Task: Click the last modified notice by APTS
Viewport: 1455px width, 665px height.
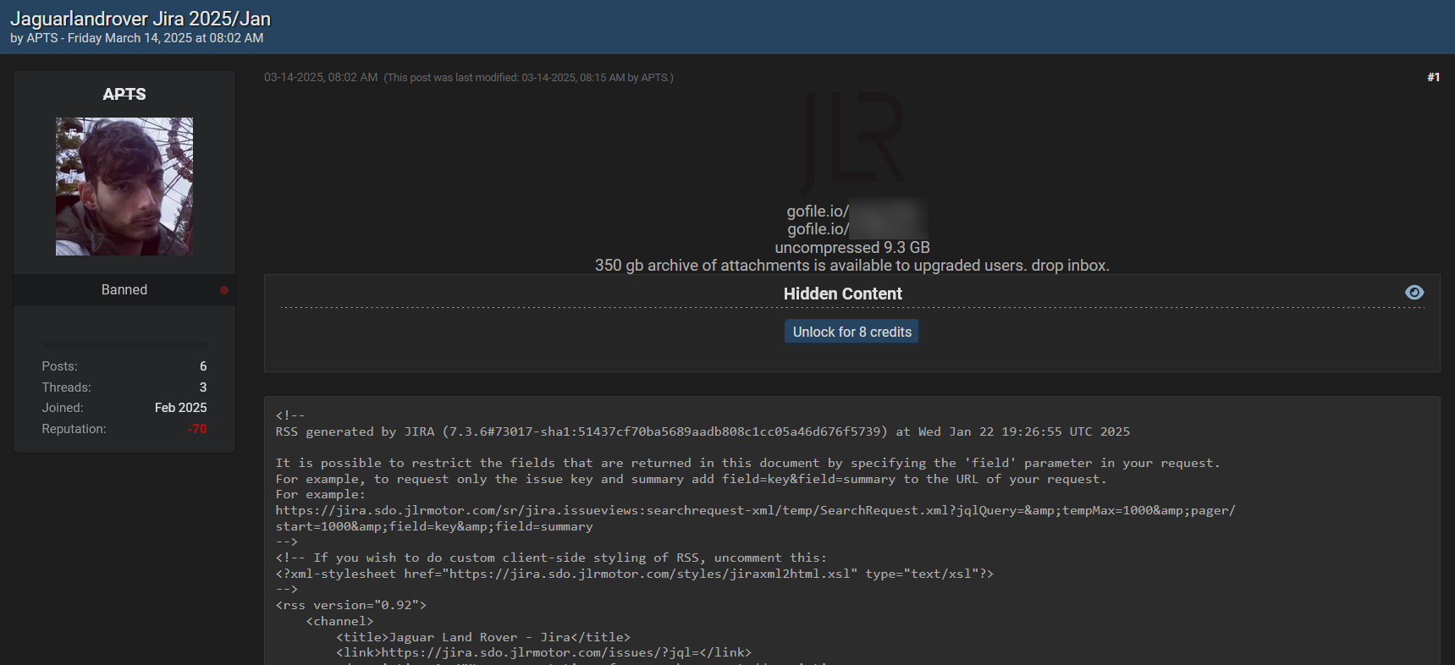Action: [x=528, y=78]
